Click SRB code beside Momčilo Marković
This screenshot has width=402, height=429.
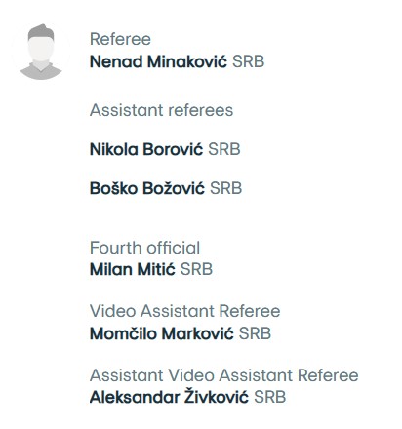(255, 333)
